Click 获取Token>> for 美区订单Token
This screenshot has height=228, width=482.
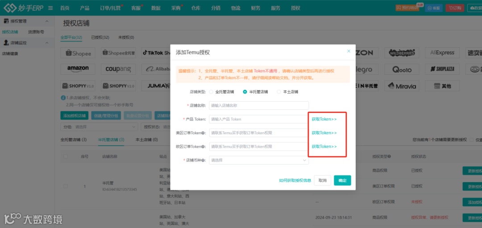click(x=324, y=133)
